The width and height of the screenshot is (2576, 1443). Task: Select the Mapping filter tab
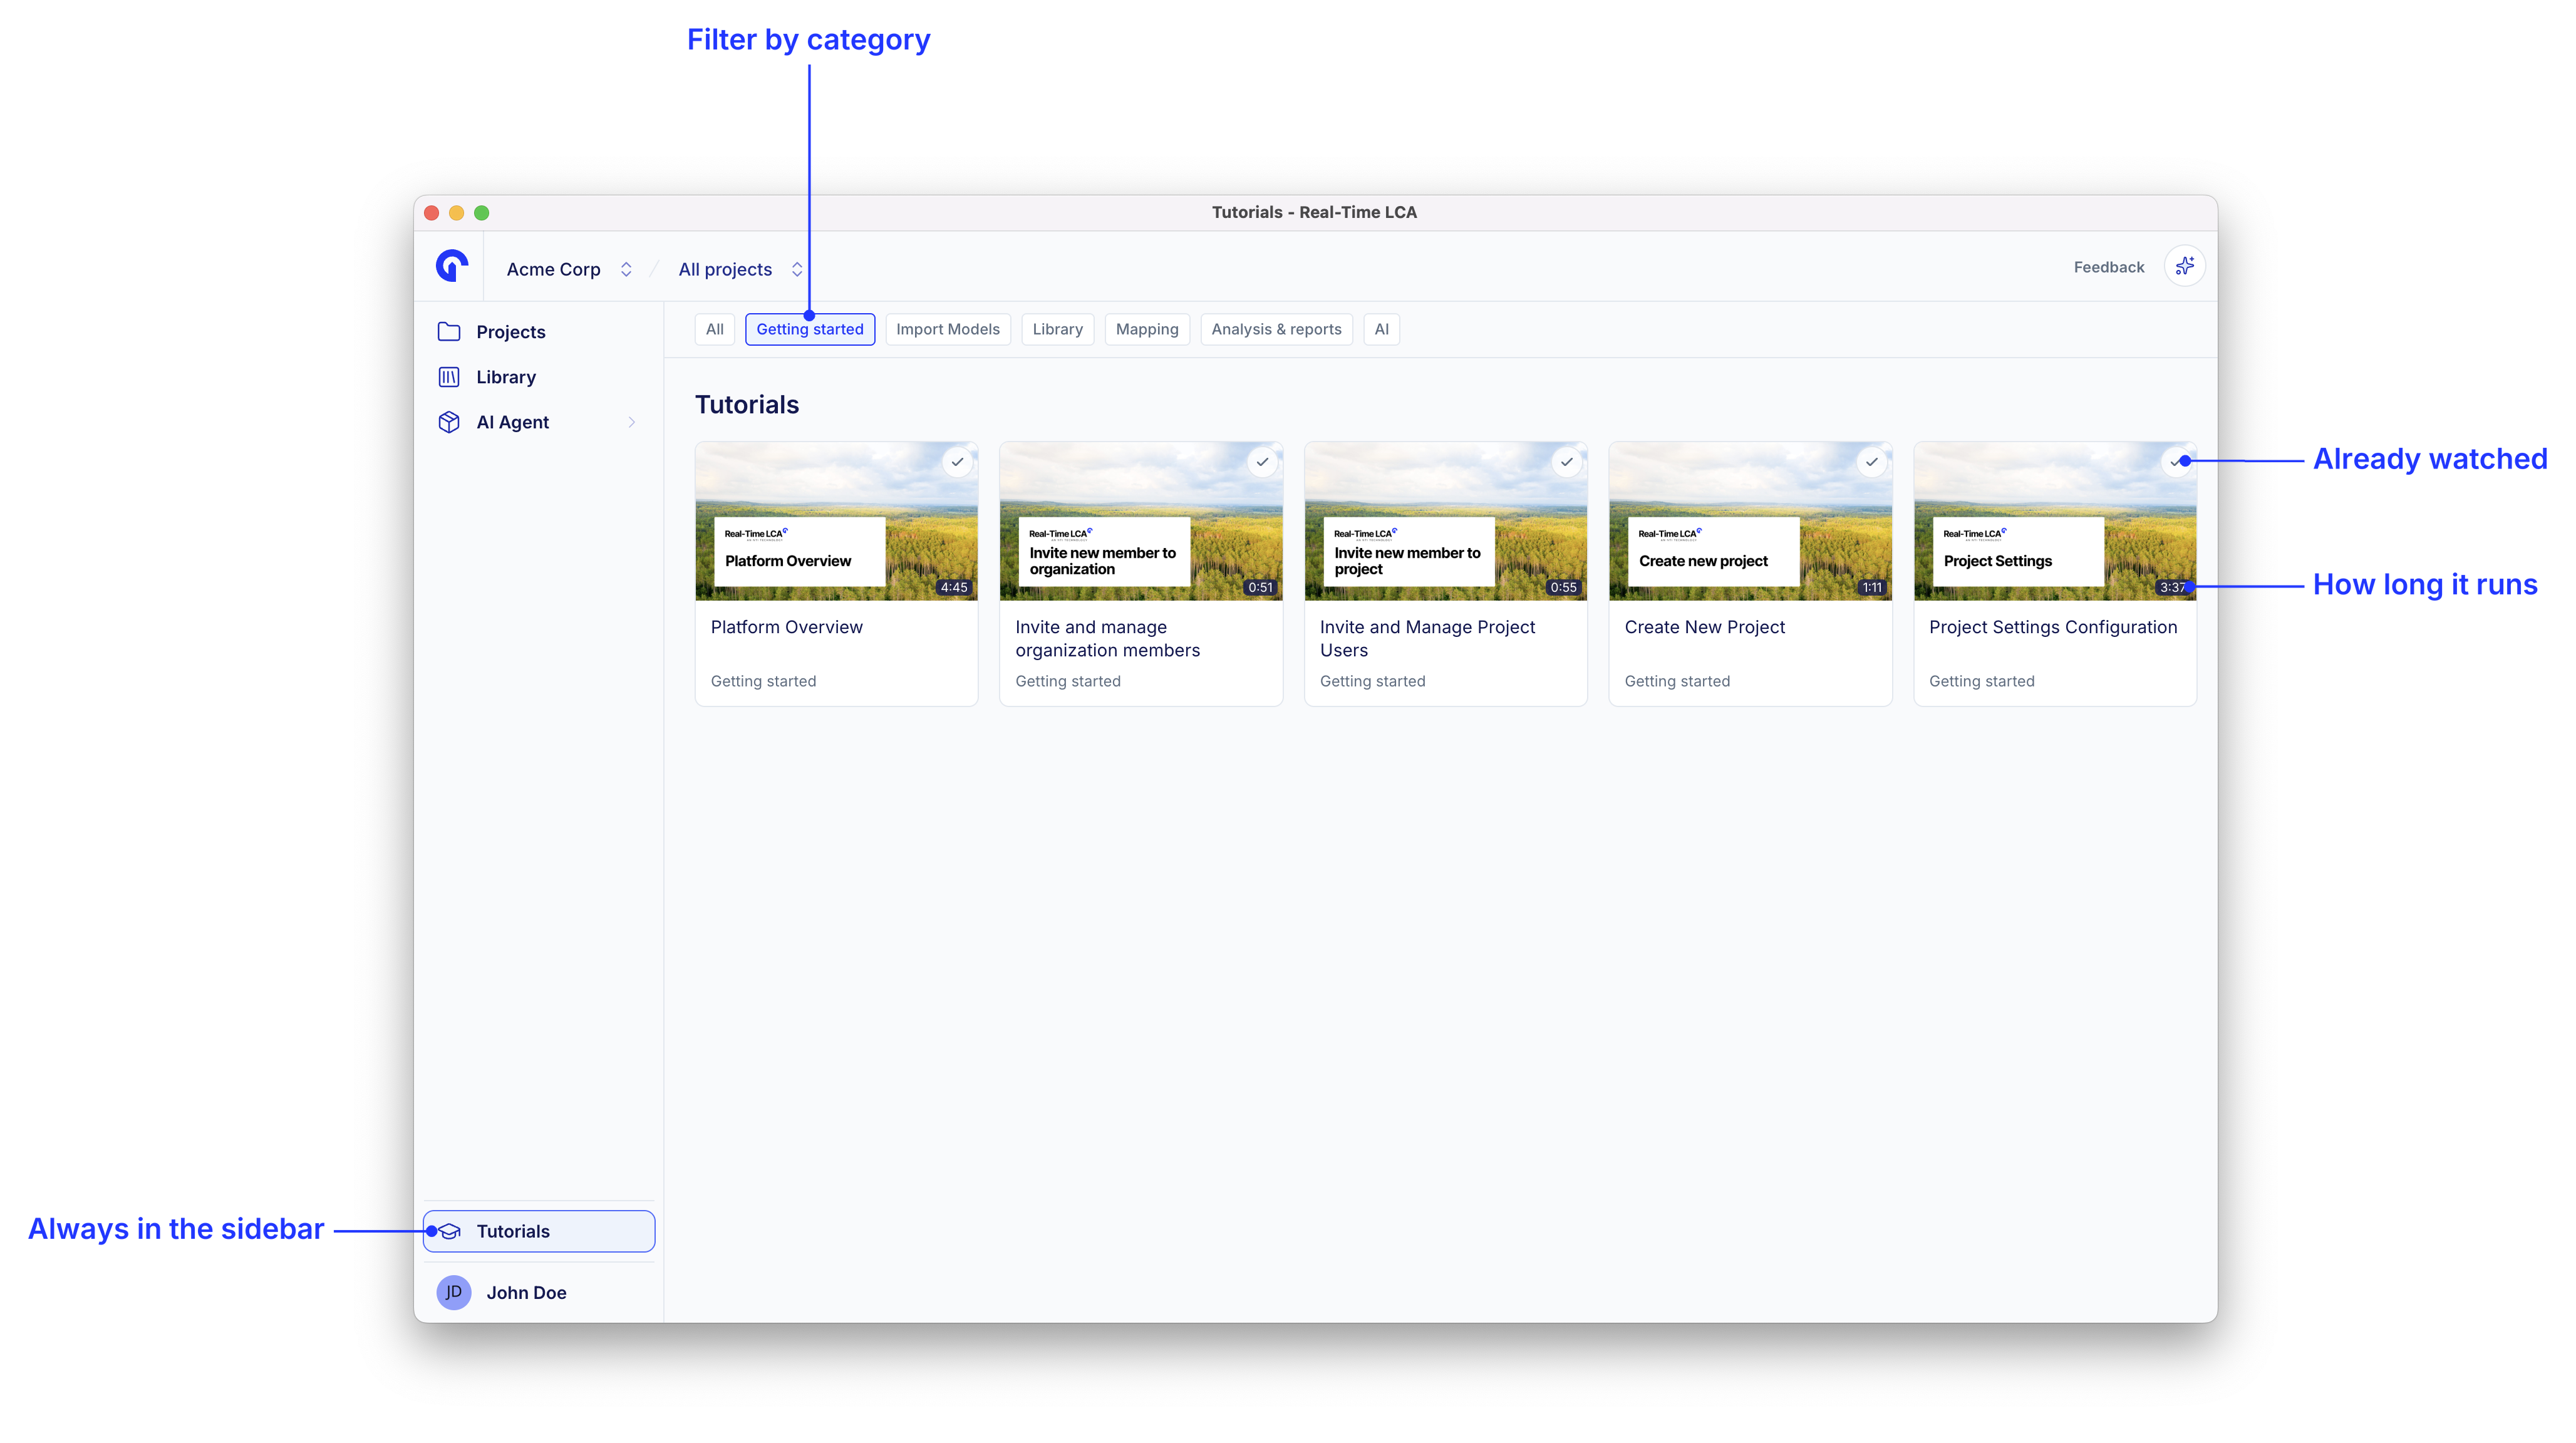coord(1147,329)
